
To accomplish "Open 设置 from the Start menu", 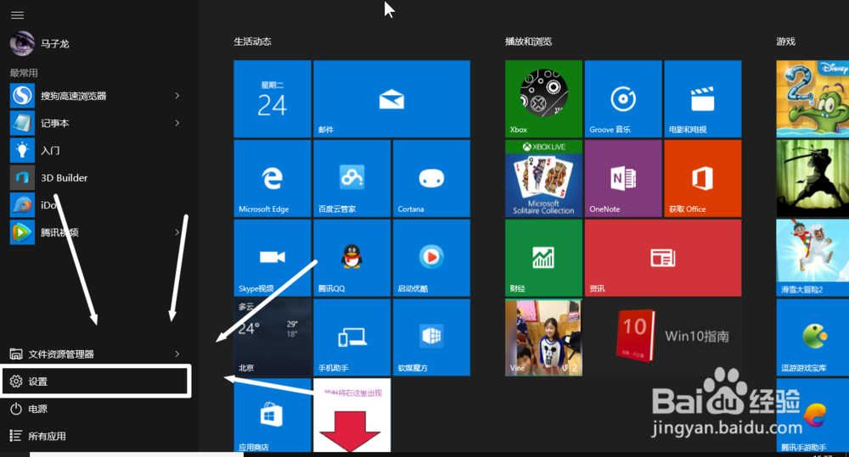I will (x=95, y=382).
